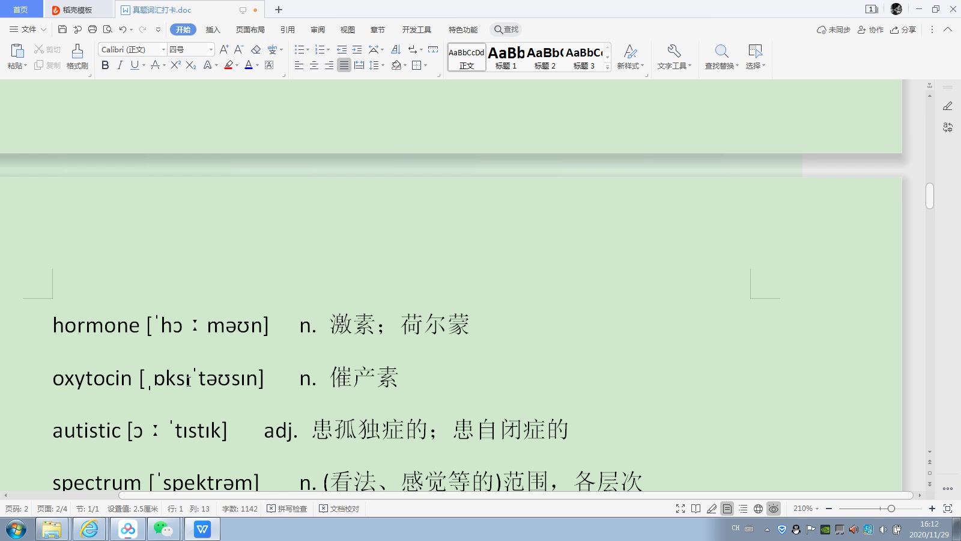Click the Save document icon
The width and height of the screenshot is (961, 541).
(x=62, y=29)
